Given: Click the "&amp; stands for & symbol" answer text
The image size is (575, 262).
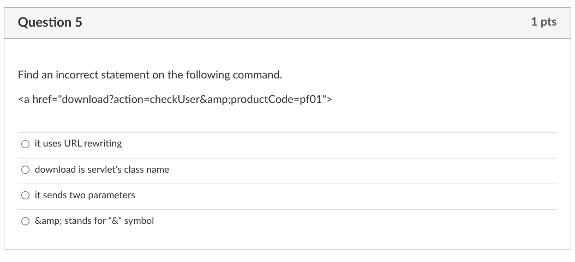Looking at the screenshot, I should coord(94,221).
